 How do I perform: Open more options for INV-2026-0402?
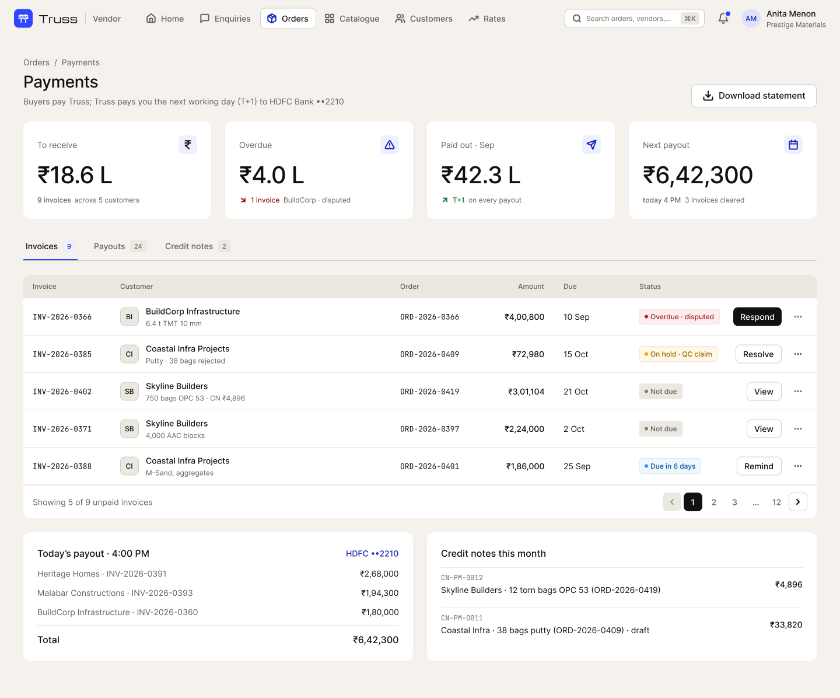[x=798, y=392]
